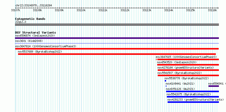Open the nsv3601 (Kidd2008) label
The width and height of the screenshot is (226, 112).
(x=29, y=41)
